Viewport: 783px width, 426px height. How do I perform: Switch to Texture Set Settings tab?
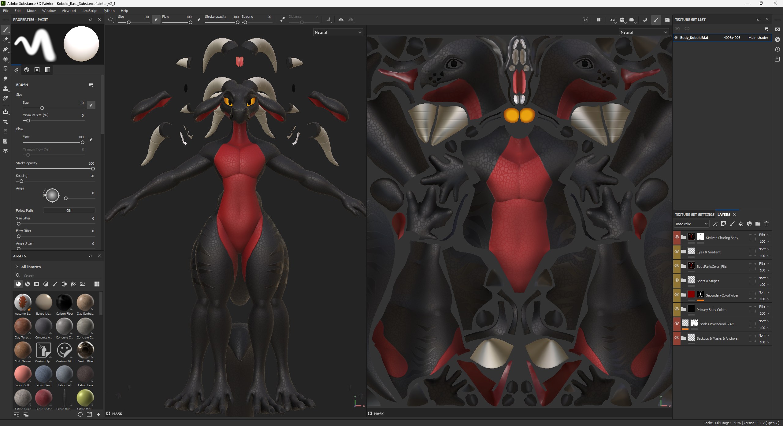[x=694, y=215]
